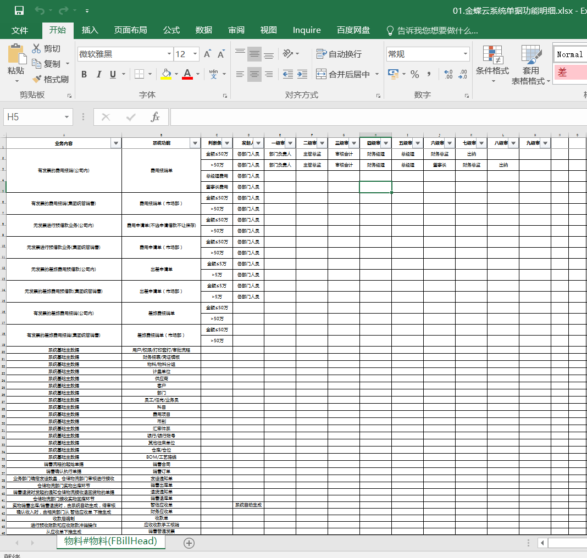Click the Tell Me search box 告诉我您想要做什么
This screenshot has width=587, height=558.
point(433,30)
